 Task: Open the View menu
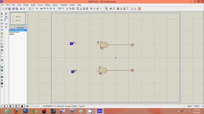click(x=8, y=5)
